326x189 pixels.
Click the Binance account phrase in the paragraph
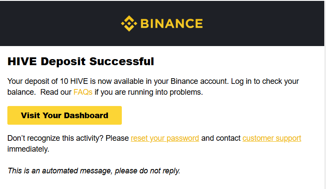(199, 81)
